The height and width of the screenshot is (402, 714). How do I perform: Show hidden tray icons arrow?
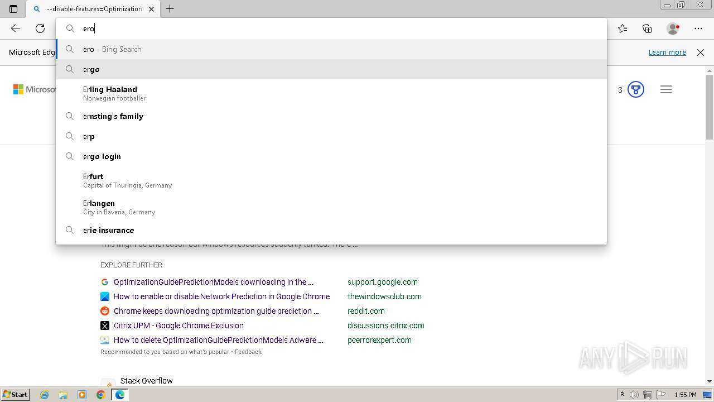[x=622, y=395]
